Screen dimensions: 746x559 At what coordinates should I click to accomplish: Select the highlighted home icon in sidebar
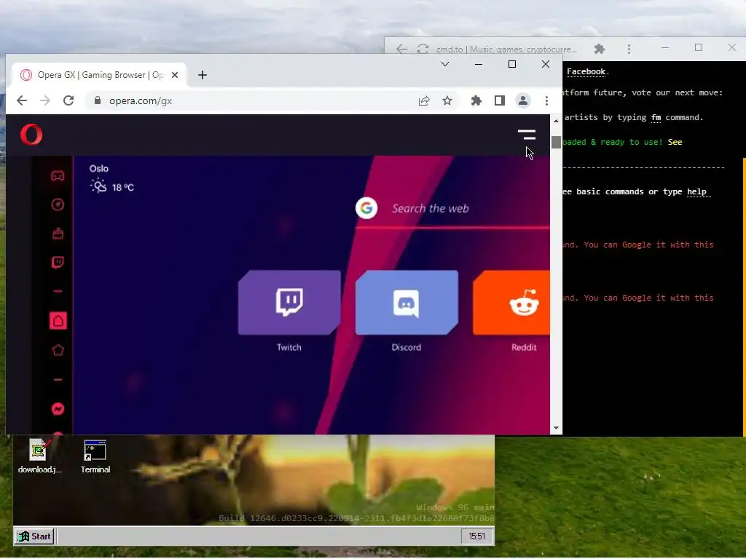[x=58, y=321]
